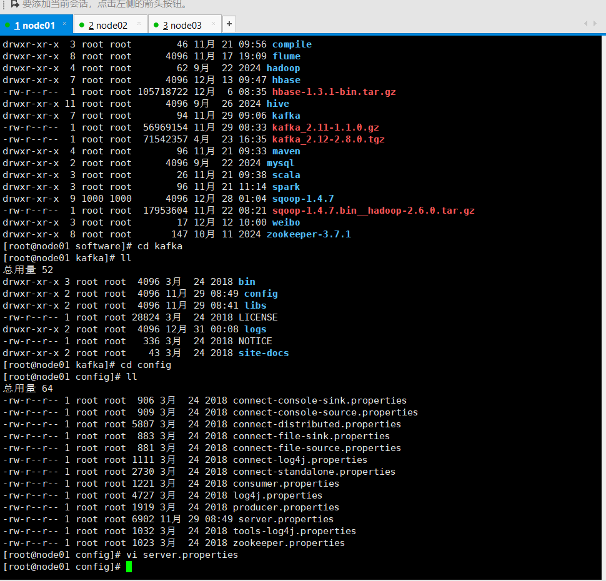606x581 pixels.
Task: Close the node03 tab
Action: tap(213, 24)
